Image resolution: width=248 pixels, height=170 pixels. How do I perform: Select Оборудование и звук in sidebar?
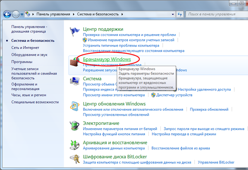tap(29, 55)
